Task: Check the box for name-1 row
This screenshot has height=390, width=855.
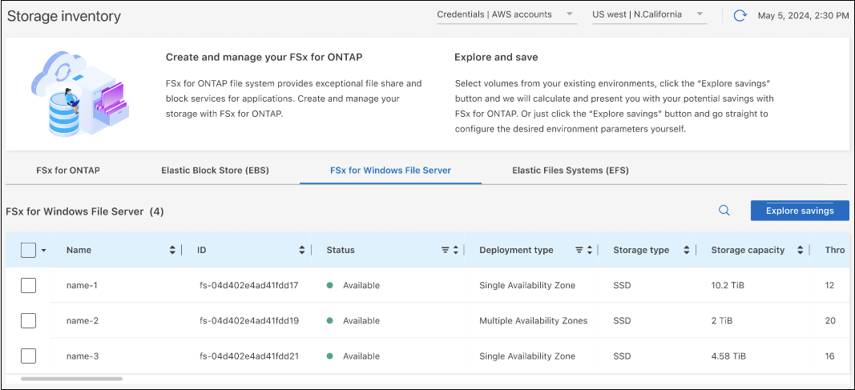Action: (28, 285)
